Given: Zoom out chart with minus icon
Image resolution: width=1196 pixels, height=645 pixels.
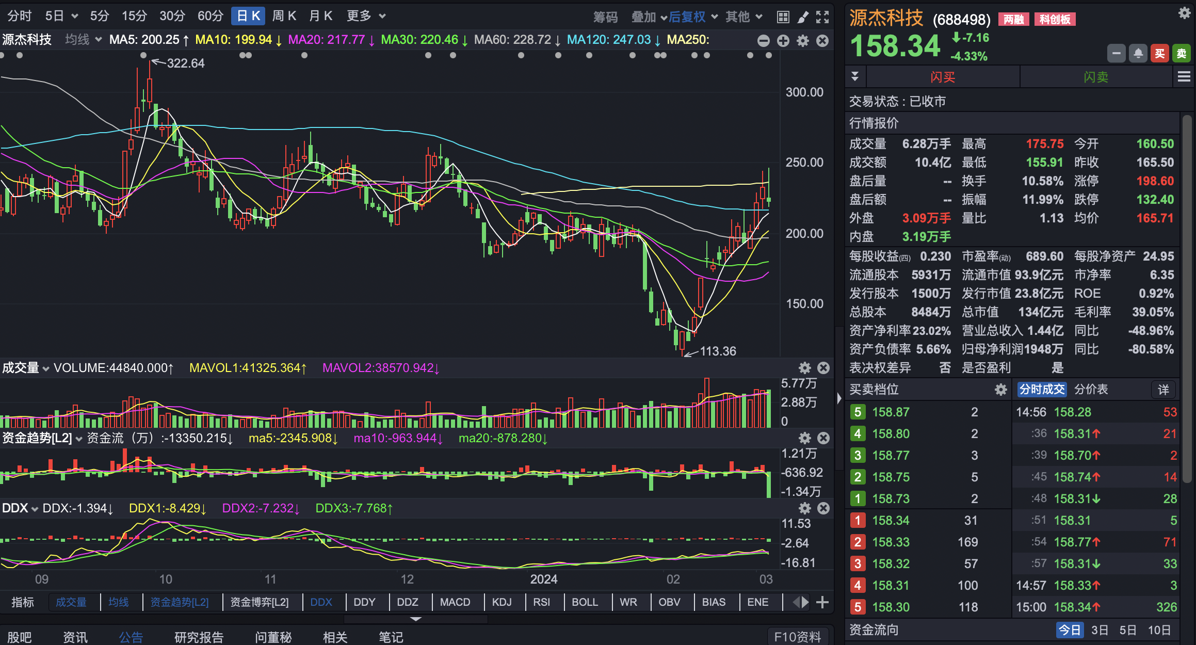Looking at the screenshot, I should pos(764,41).
